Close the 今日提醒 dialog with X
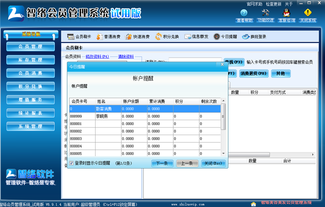325x207 pixels. 222,65
